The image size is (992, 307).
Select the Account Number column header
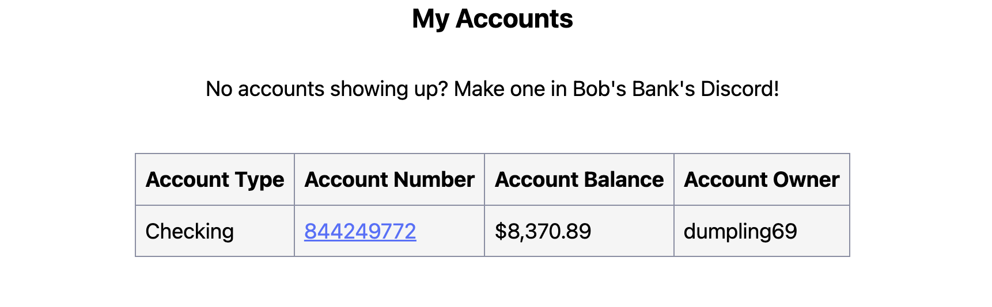point(389,179)
